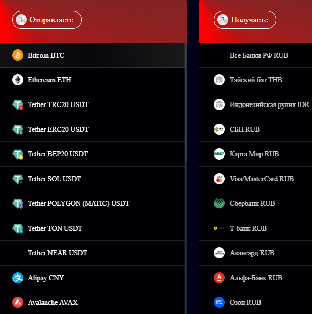Click the Alipay blue logo icon
This screenshot has width=312, height=314.
point(18,278)
